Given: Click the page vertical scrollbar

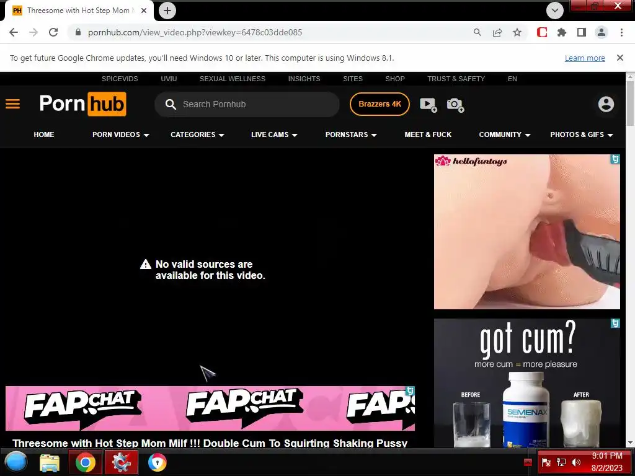Looking at the screenshot, I should (x=630, y=104).
